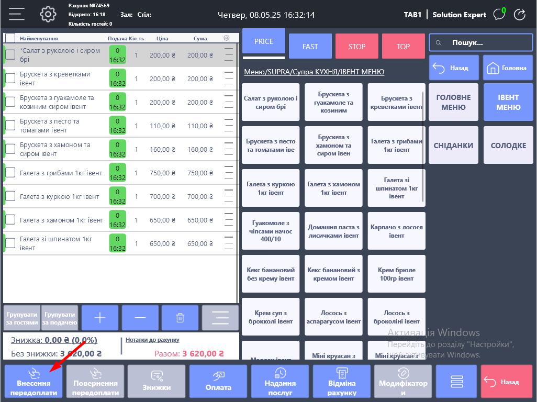This screenshot has height=402, width=537.
Task: Toggle the select-all checkbox in table header
Action: [x=10, y=38]
